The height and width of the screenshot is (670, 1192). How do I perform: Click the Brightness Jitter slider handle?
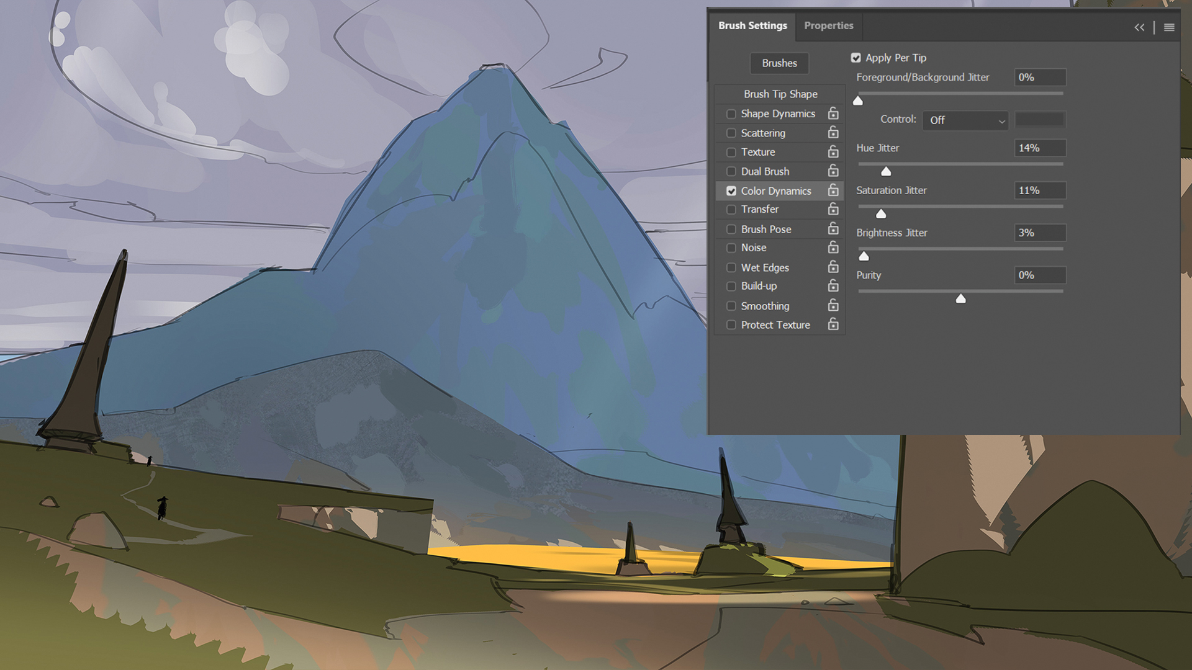pyautogui.click(x=864, y=256)
